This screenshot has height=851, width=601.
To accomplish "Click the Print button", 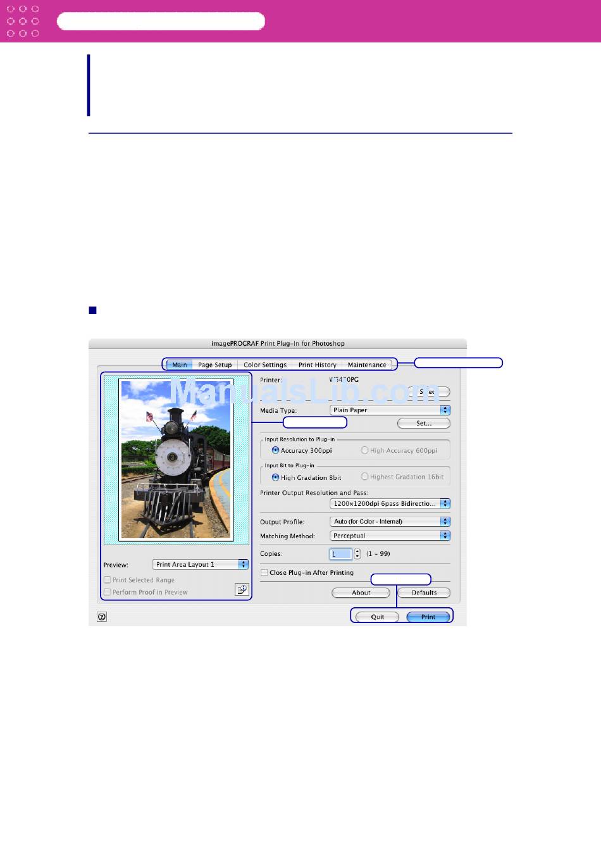I will click(x=428, y=617).
